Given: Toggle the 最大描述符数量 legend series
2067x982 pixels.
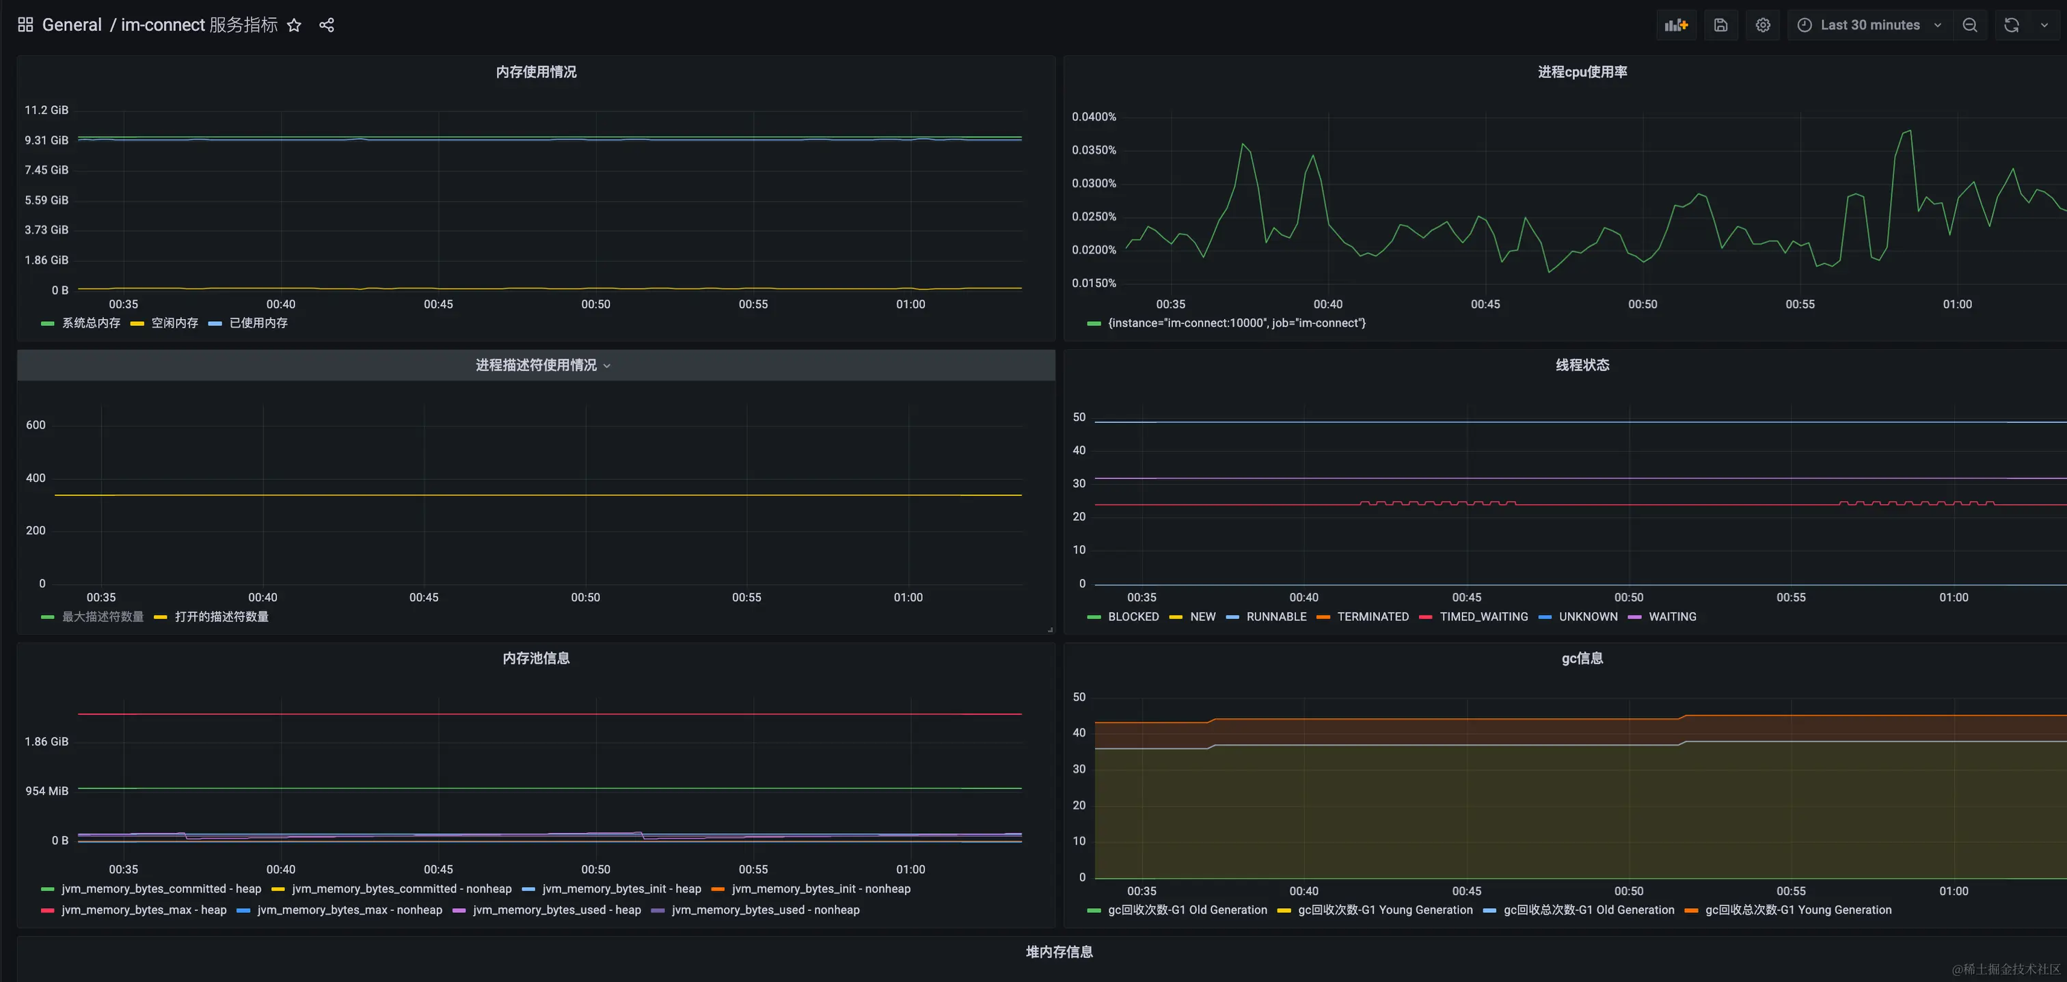Looking at the screenshot, I should tap(103, 617).
